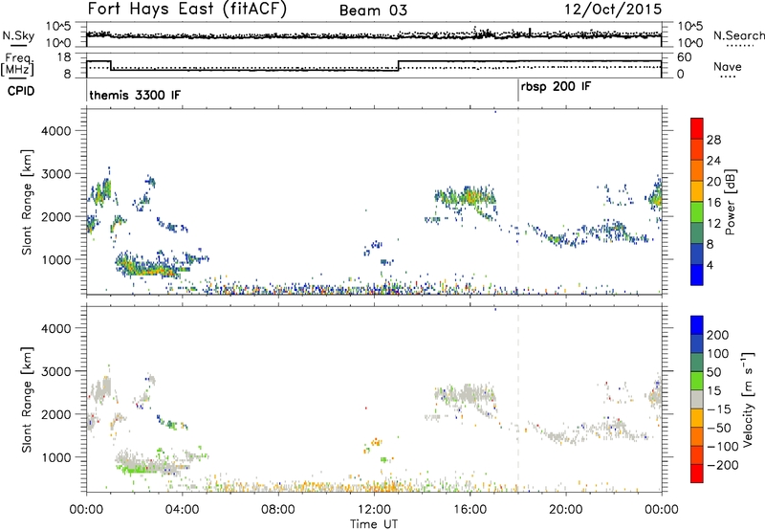Click the 'Velocity [m s⁻¹]' colorbar title
765x530 pixels.
tap(748, 399)
